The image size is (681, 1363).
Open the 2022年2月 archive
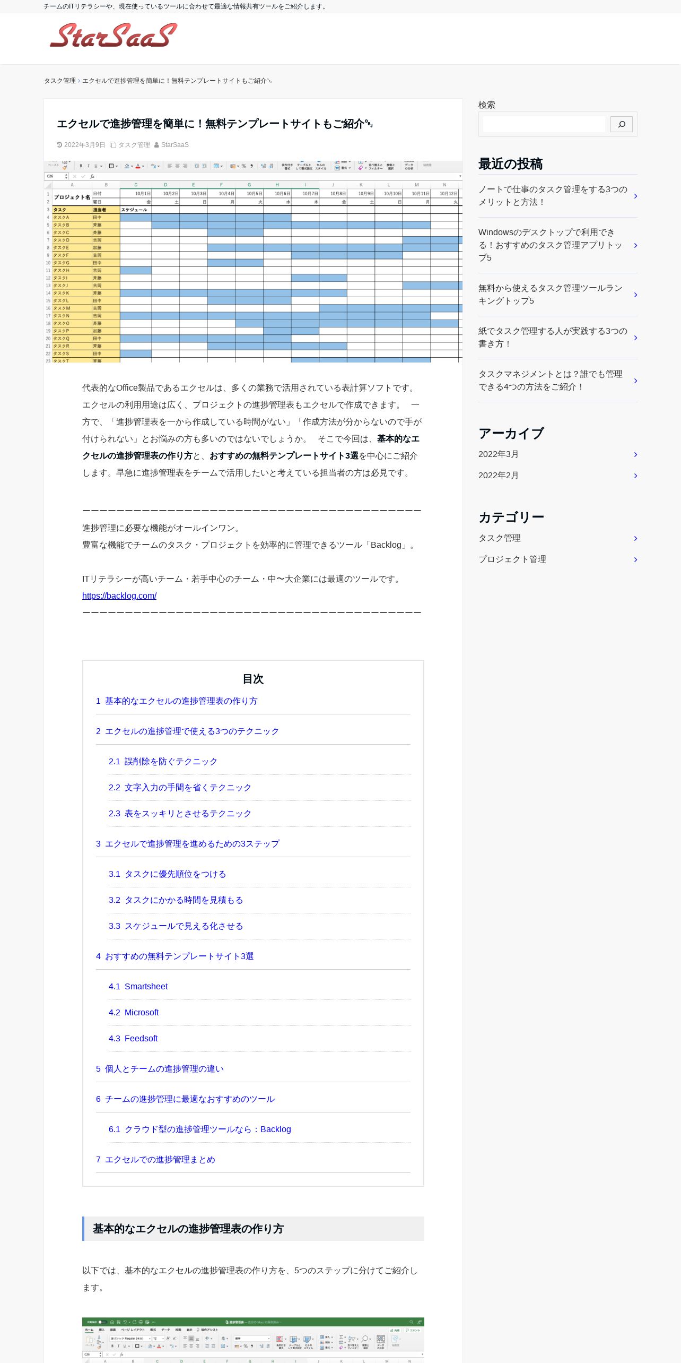click(x=499, y=476)
